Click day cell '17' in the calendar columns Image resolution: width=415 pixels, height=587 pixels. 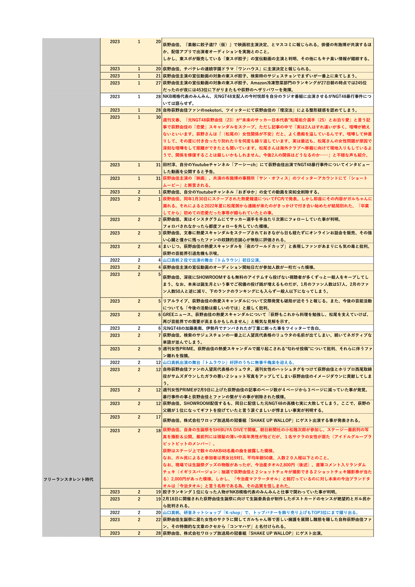click(158, 417)
